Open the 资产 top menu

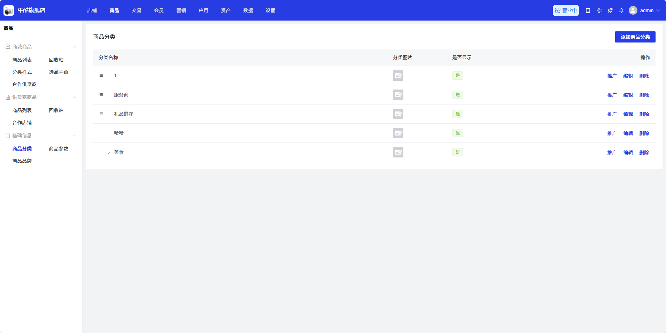[226, 10]
